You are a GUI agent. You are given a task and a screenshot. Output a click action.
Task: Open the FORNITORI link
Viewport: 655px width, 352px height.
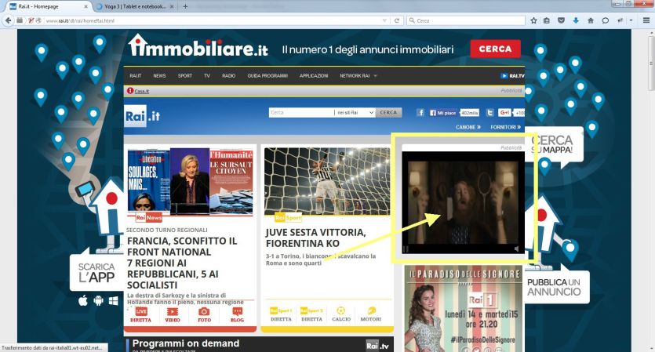tap(505, 127)
